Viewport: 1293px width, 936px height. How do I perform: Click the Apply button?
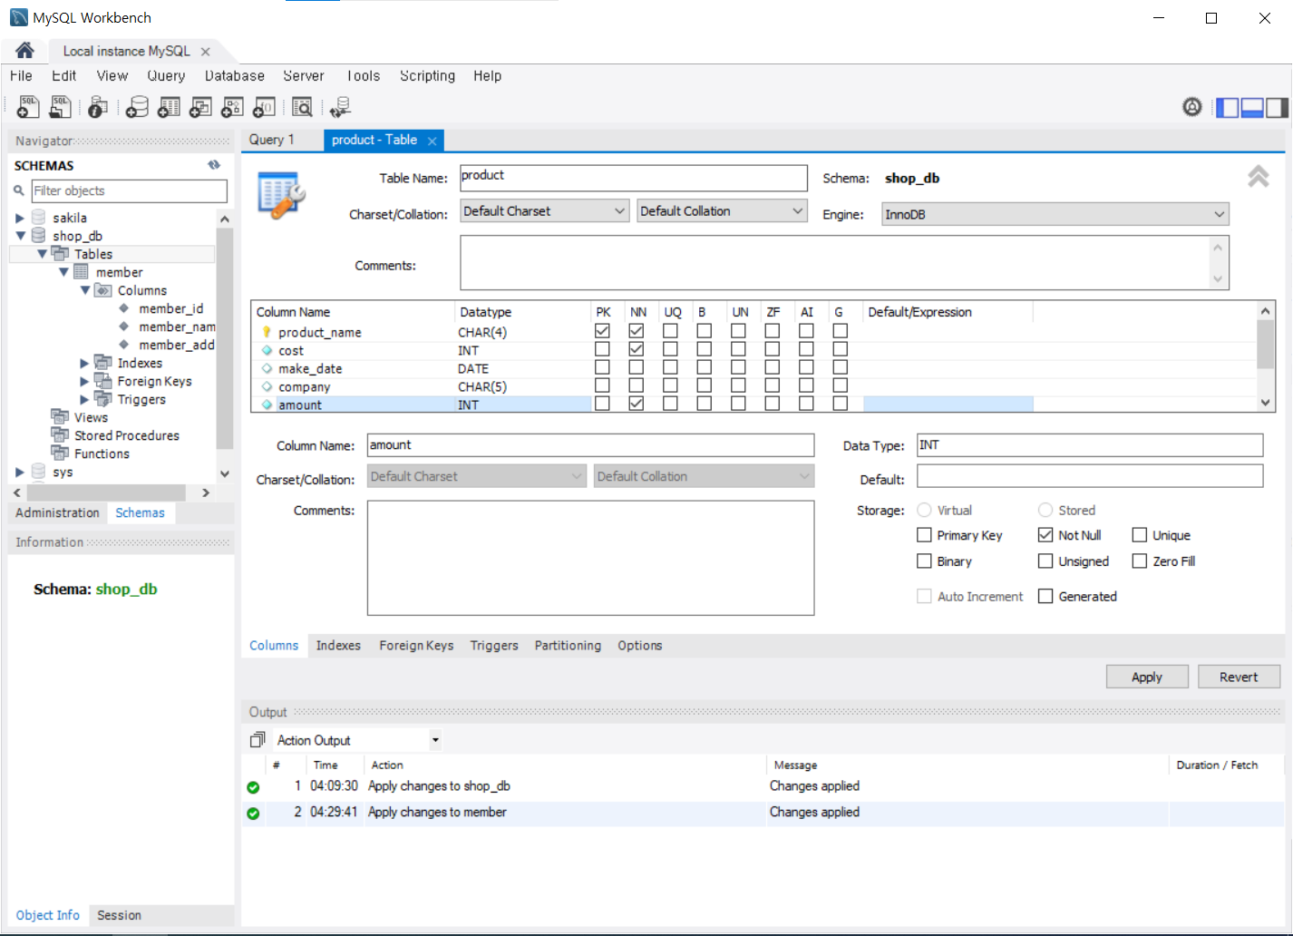click(1147, 677)
